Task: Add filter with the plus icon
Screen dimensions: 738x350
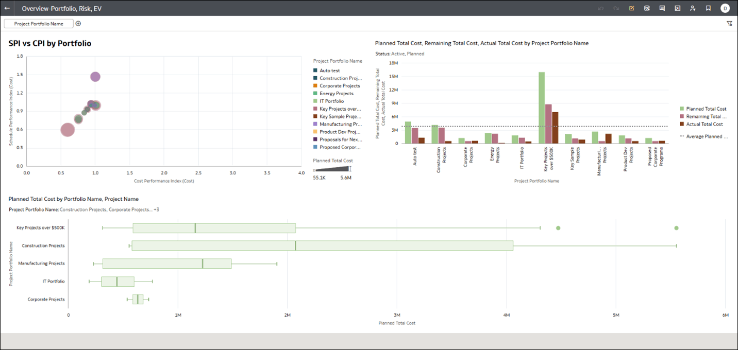Action: coord(78,24)
